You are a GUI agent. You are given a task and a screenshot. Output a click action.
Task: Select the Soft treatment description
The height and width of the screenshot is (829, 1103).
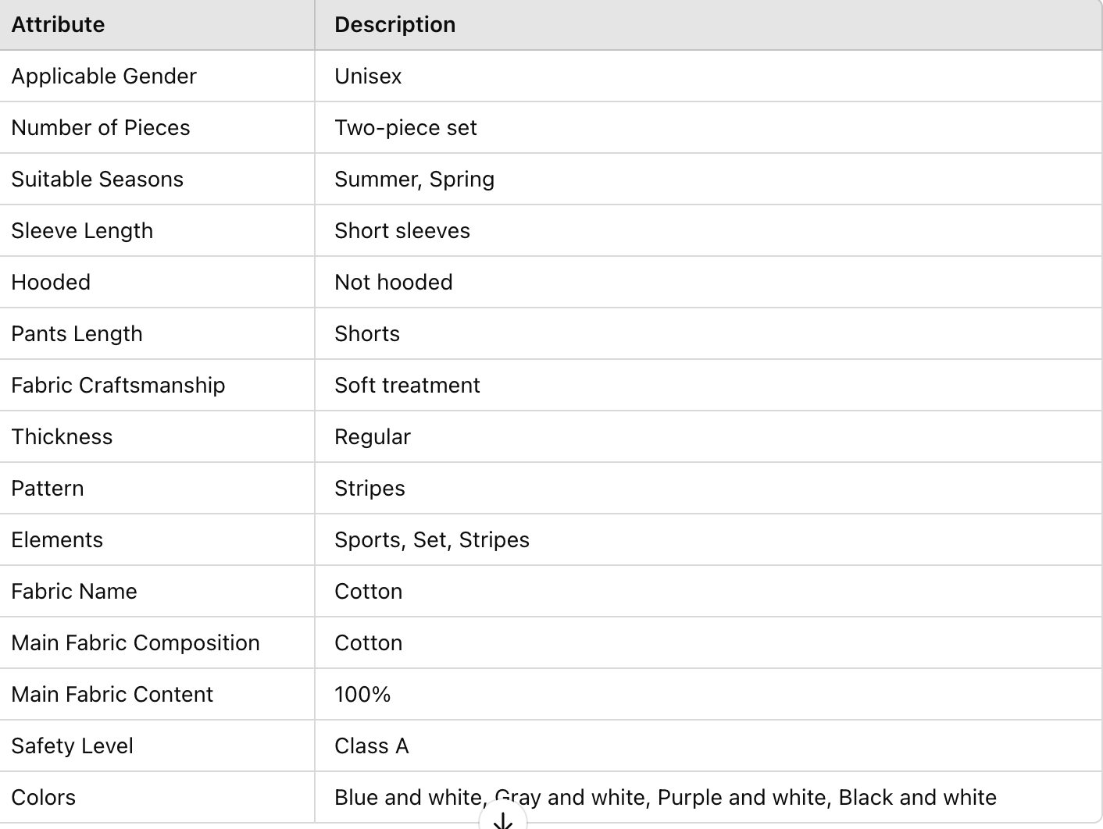[407, 386]
